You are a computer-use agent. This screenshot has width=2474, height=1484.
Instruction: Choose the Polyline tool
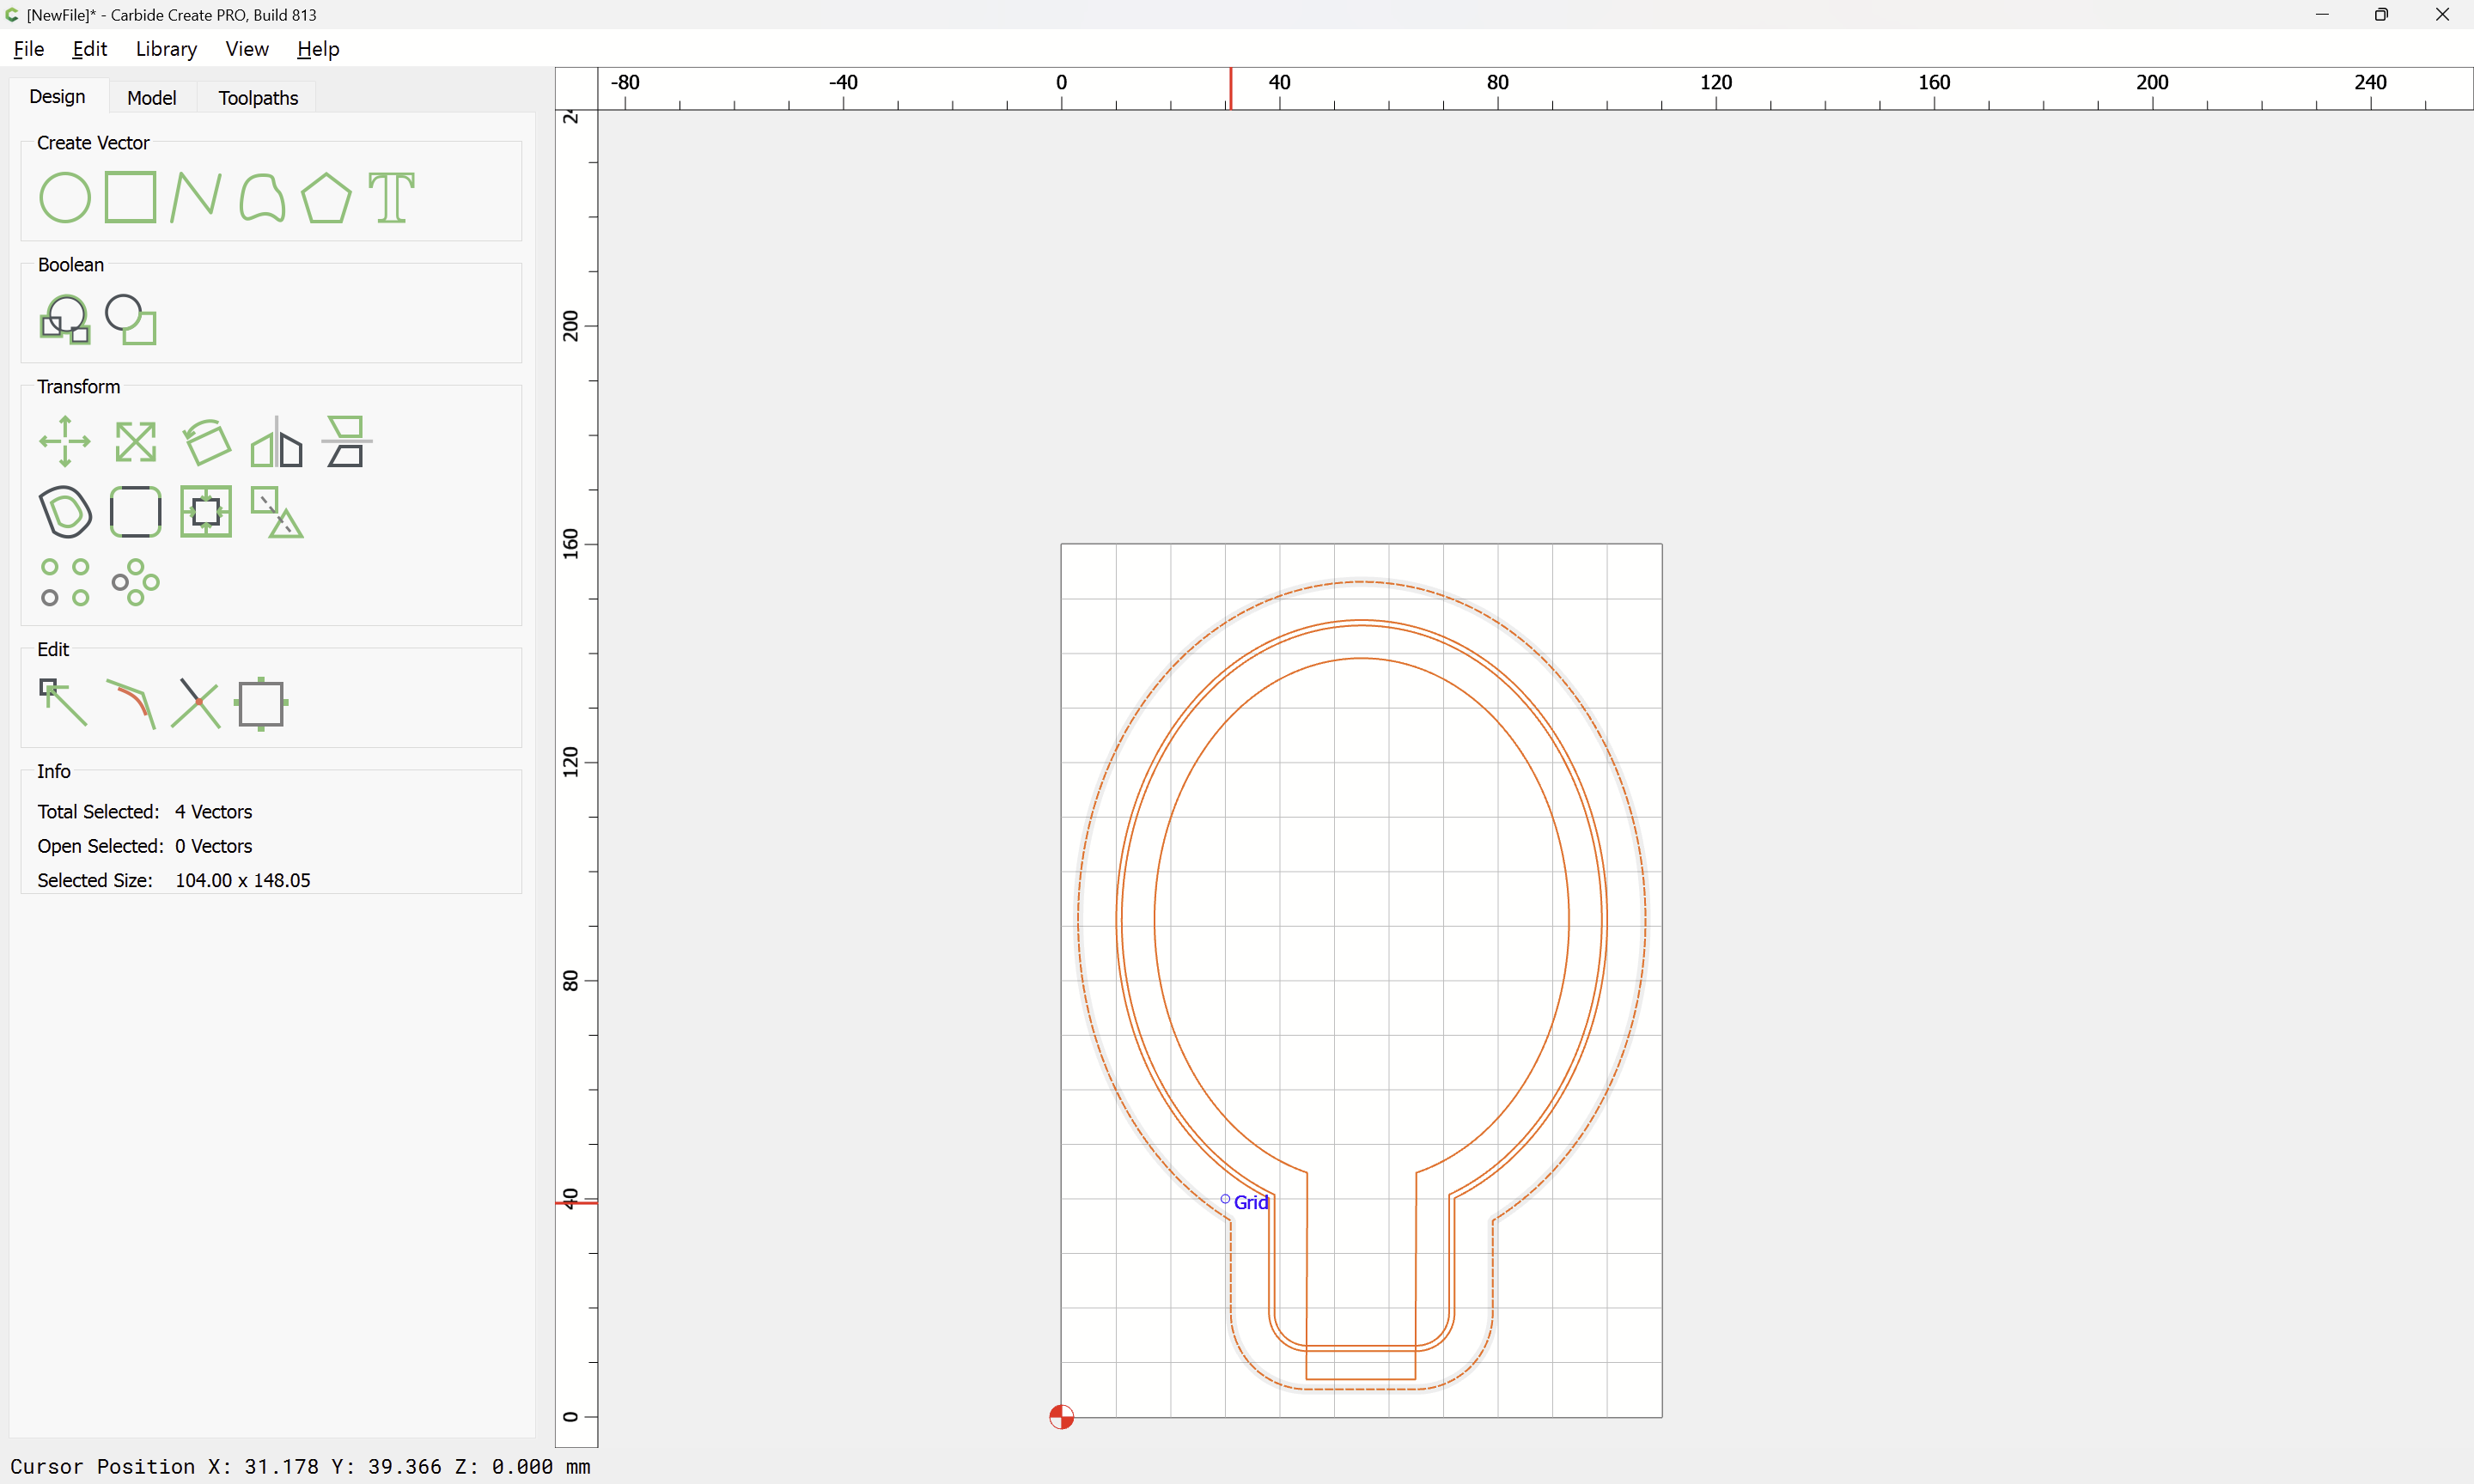click(195, 197)
